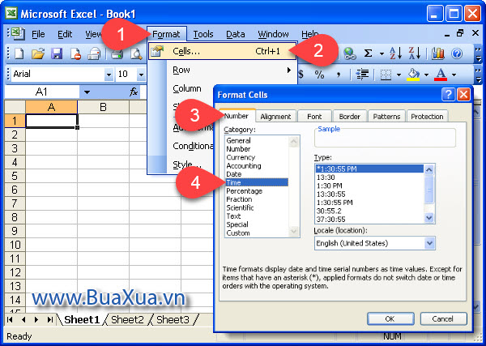This screenshot has height=346, width=486.
Task: Open the File menu
Action: [x=38, y=34]
